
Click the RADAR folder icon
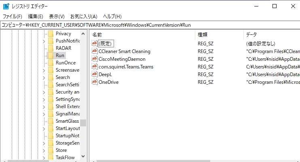coord(51,48)
